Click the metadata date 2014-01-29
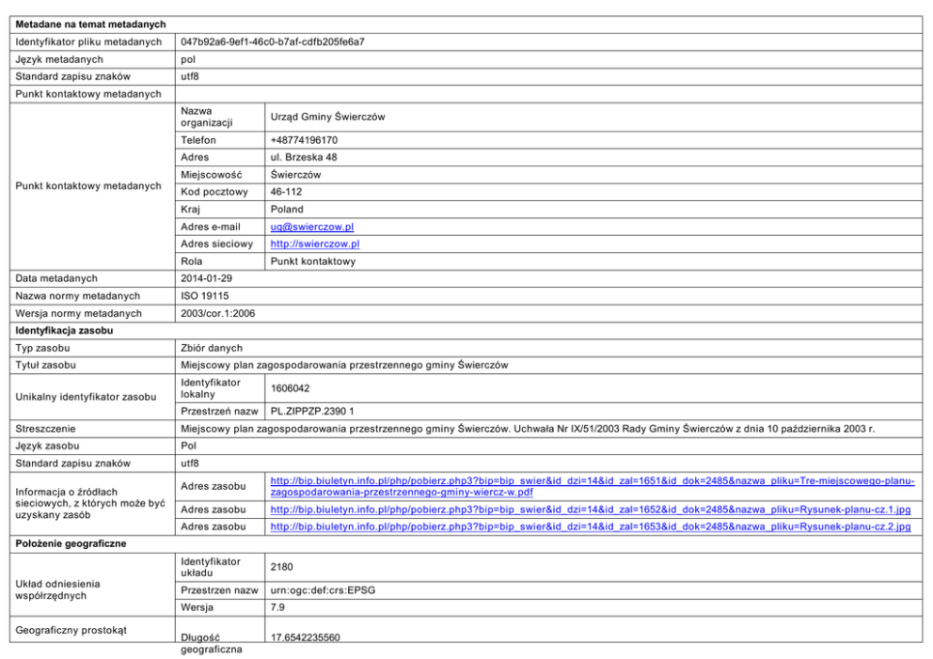Image resolution: width=933 pixels, height=659 pixels. click(x=207, y=278)
